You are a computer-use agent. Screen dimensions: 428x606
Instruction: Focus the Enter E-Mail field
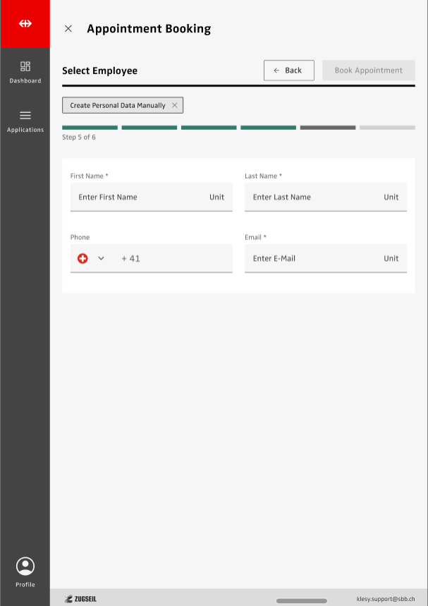click(x=315, y=258)
